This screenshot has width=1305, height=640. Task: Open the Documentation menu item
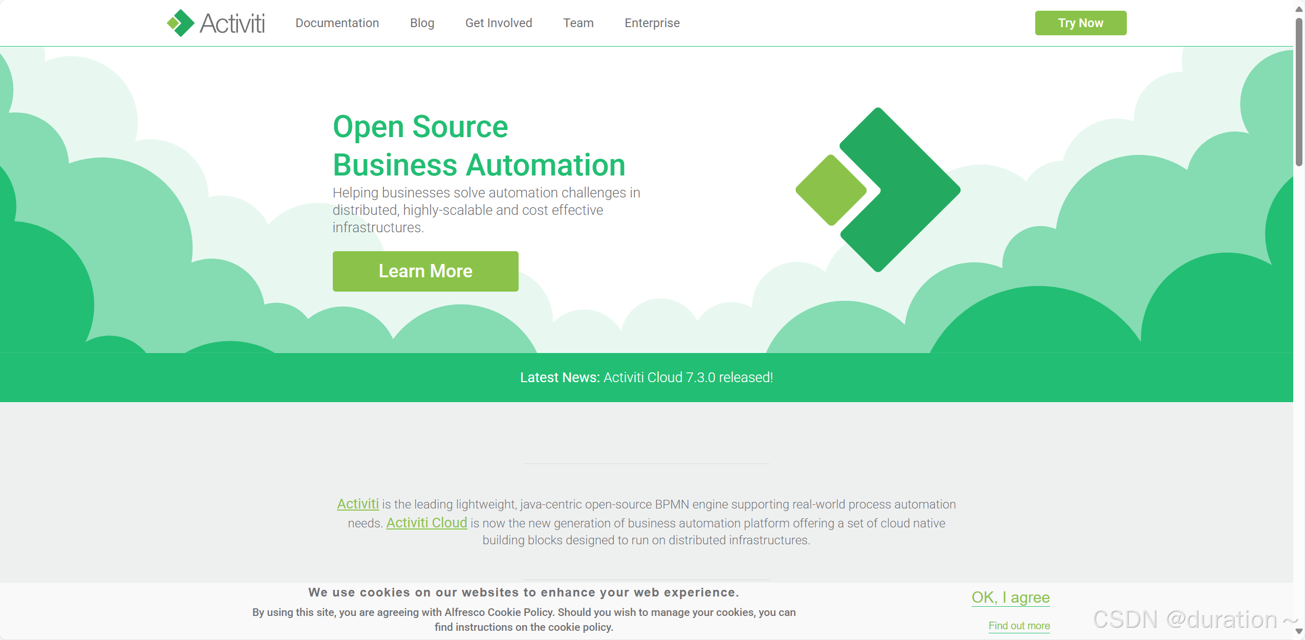[x=337, y=23]
